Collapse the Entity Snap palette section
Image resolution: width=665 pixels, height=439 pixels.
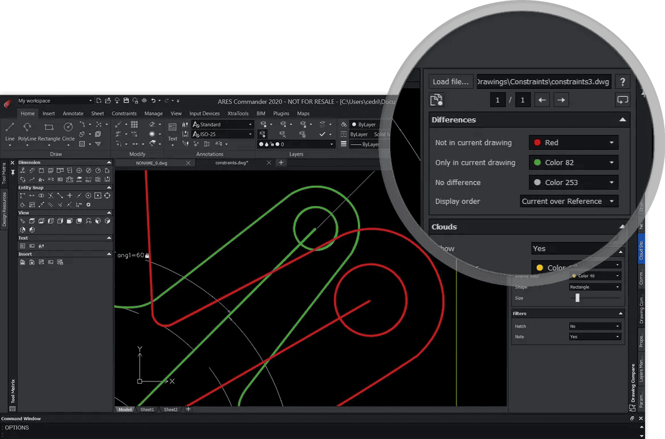click(109, 187)
